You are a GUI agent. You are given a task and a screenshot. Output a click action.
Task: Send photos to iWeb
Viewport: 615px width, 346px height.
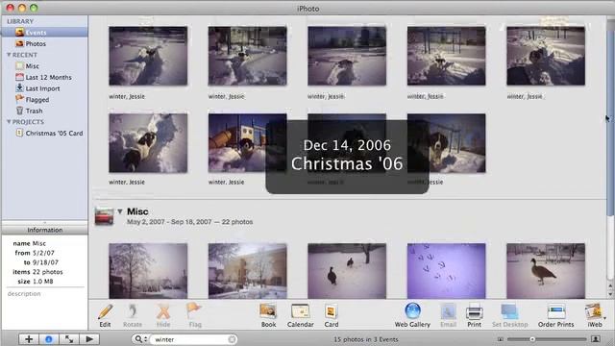595,316
